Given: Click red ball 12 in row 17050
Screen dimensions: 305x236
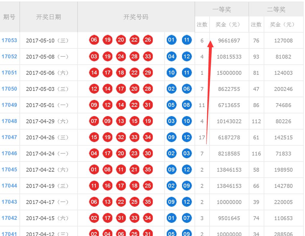Looking at the screenshot, I should point(94,89).
